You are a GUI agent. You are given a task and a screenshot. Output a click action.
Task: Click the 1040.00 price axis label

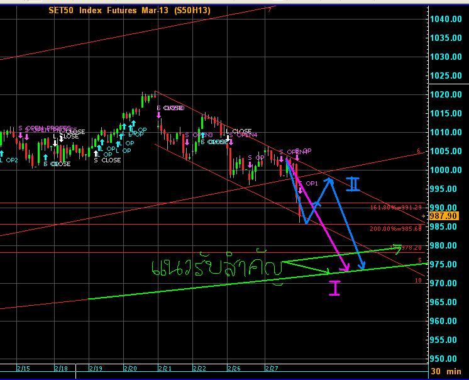point(444,20)
